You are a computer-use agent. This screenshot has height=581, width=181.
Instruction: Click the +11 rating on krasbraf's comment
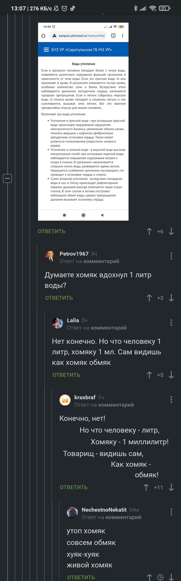pyautogui.click(x=159, y=487)
